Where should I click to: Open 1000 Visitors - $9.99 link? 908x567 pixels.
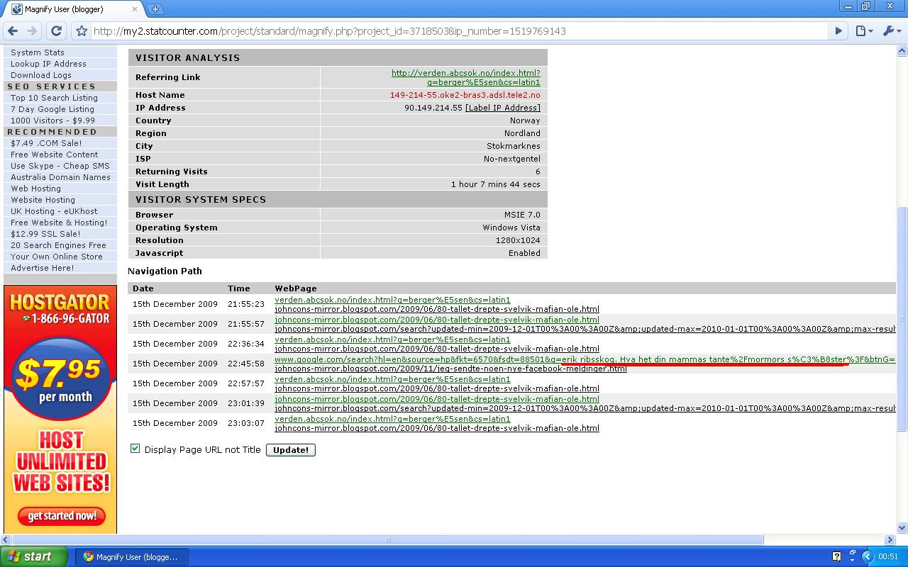tap(52, 120)
